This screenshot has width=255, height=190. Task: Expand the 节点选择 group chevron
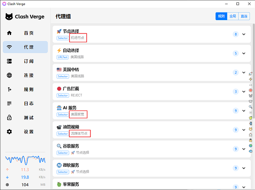(x=244, y=34)
